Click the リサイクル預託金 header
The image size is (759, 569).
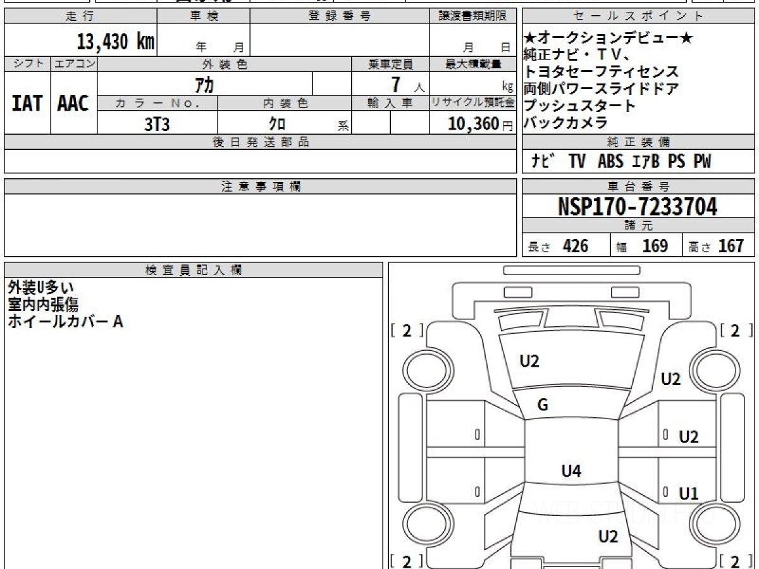click(x=472, y=103)
